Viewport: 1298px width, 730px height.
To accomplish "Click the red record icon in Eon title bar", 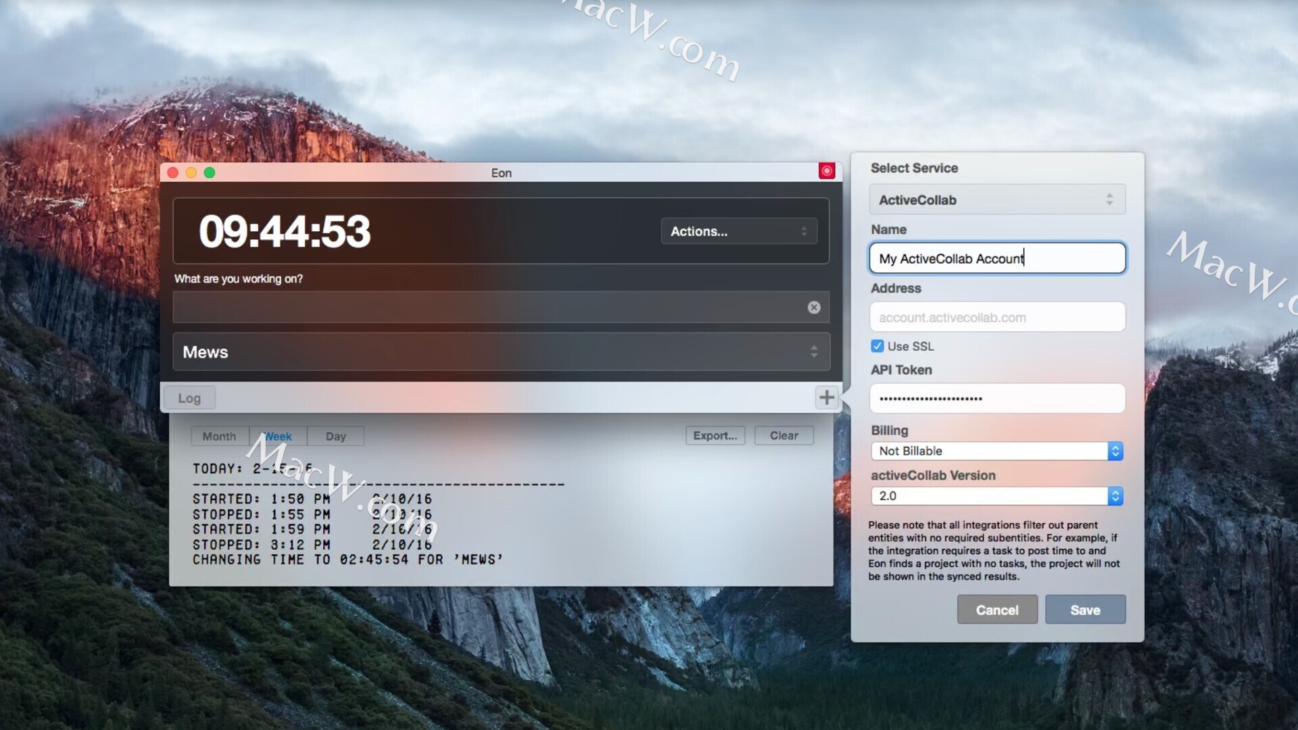I will 826,171.
